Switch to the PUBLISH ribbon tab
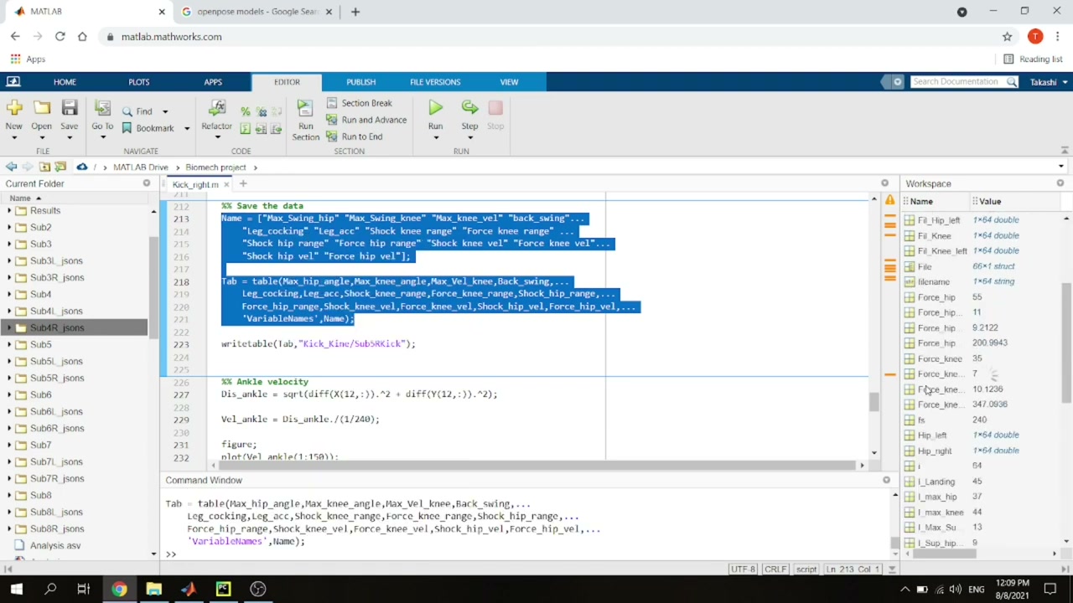The image size is (1073, 603). click(x=360, y=82)
